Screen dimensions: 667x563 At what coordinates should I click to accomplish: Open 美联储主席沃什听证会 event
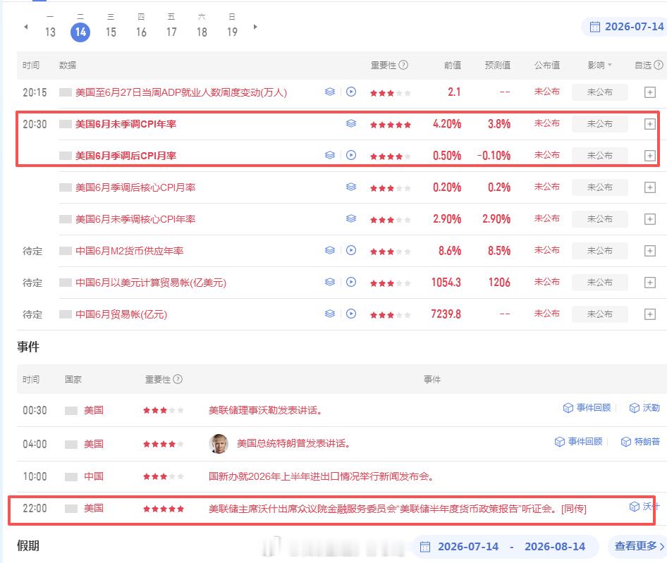pyautogui.click(x=397, y=509)
